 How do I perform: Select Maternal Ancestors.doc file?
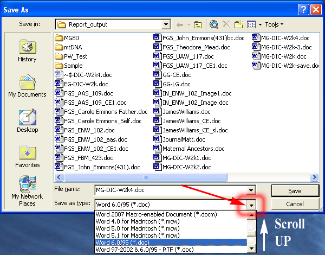(x=189, y=149)
